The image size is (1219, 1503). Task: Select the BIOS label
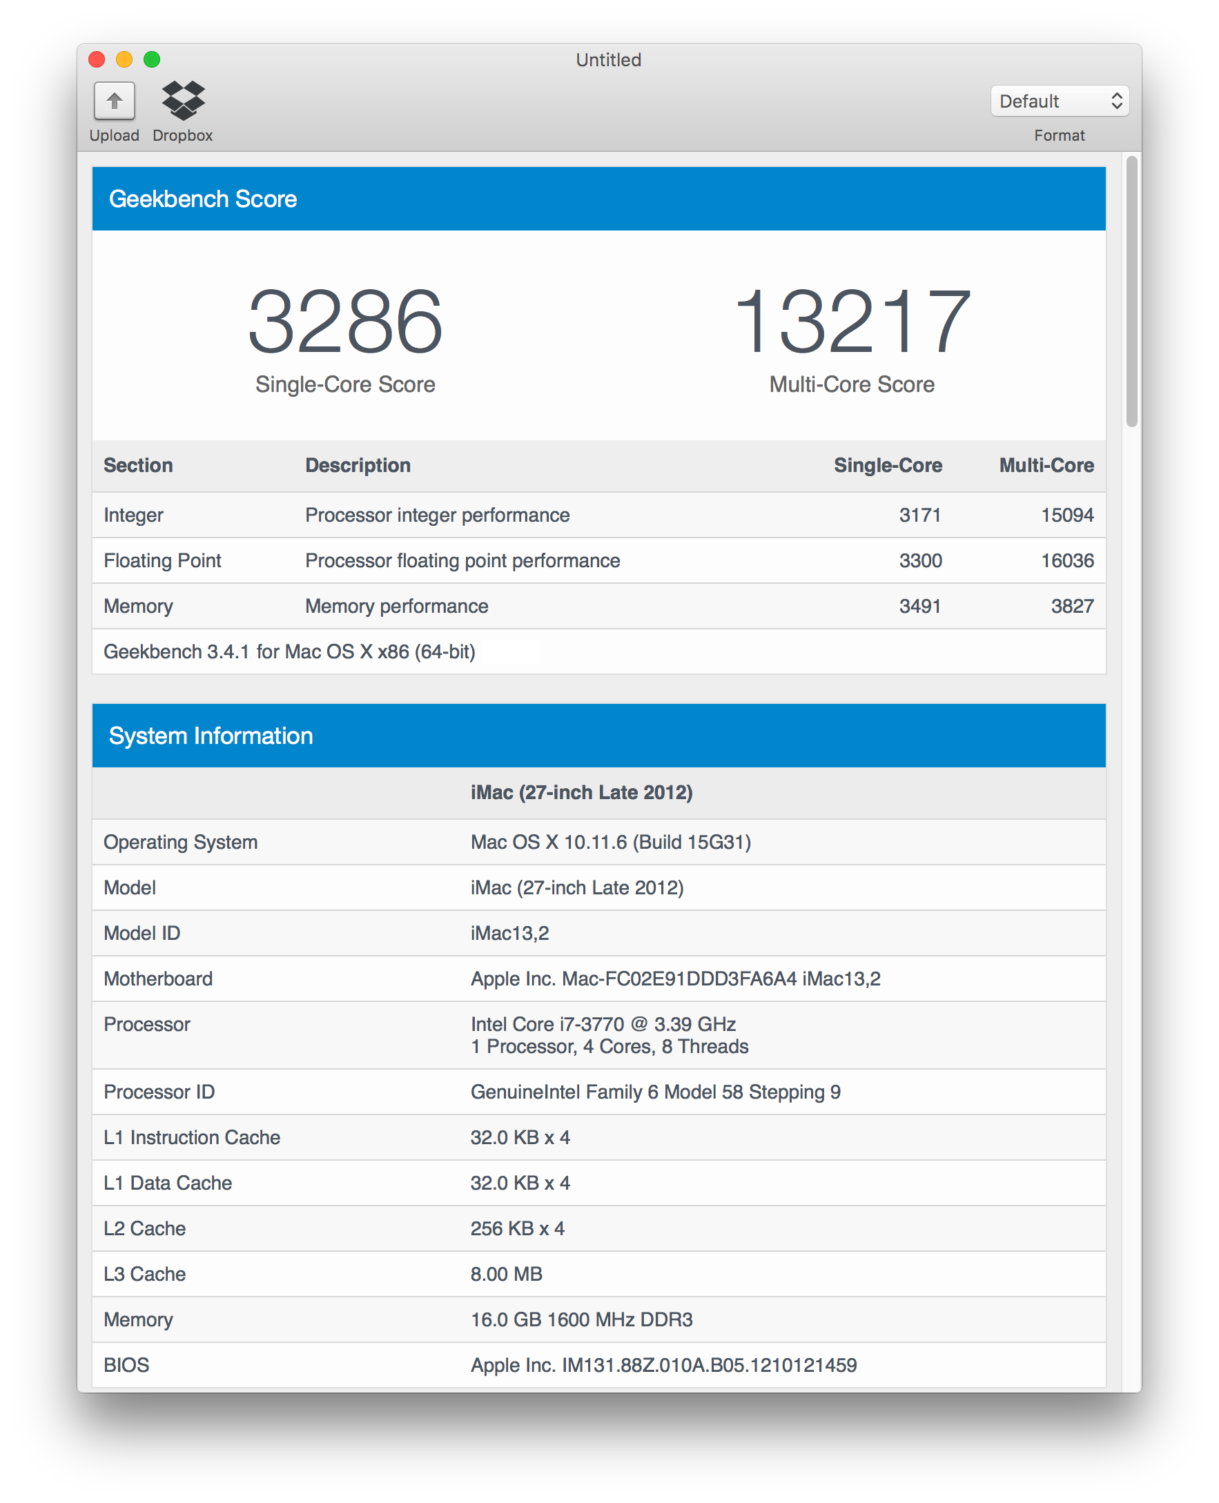(x=126, y=1366)
